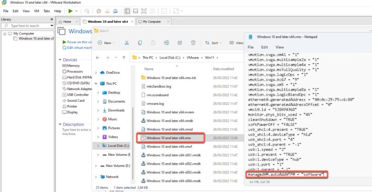
Task: Toggle thumbnail bar view icon
Action: tap(135, 11)
